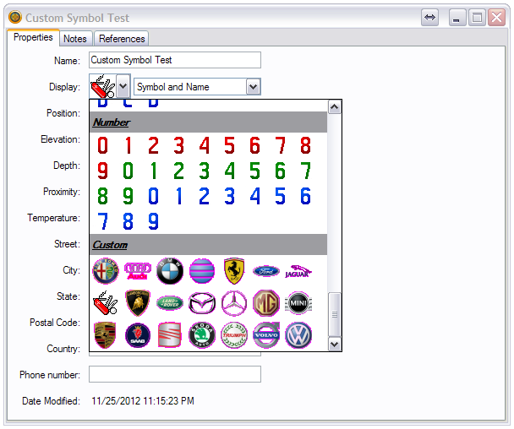Click the Date Modified timestamp 11/25/2012
This screenshot has height=429, width=514.
[x=143, y=401]
